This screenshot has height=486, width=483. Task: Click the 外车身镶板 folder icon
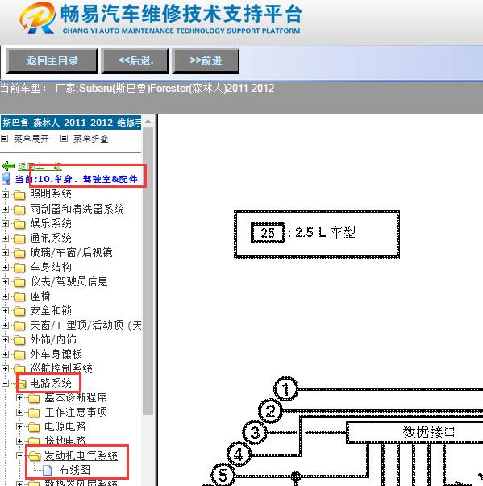click(x=19, y=355)
